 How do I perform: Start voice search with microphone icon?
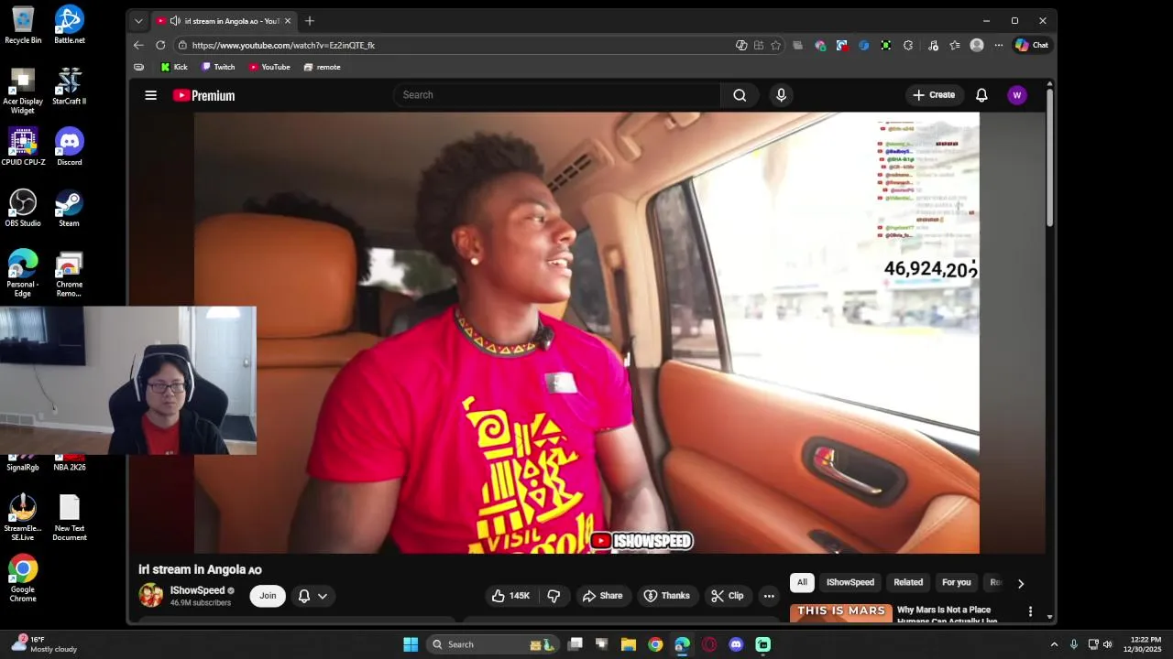pos(781,95)
